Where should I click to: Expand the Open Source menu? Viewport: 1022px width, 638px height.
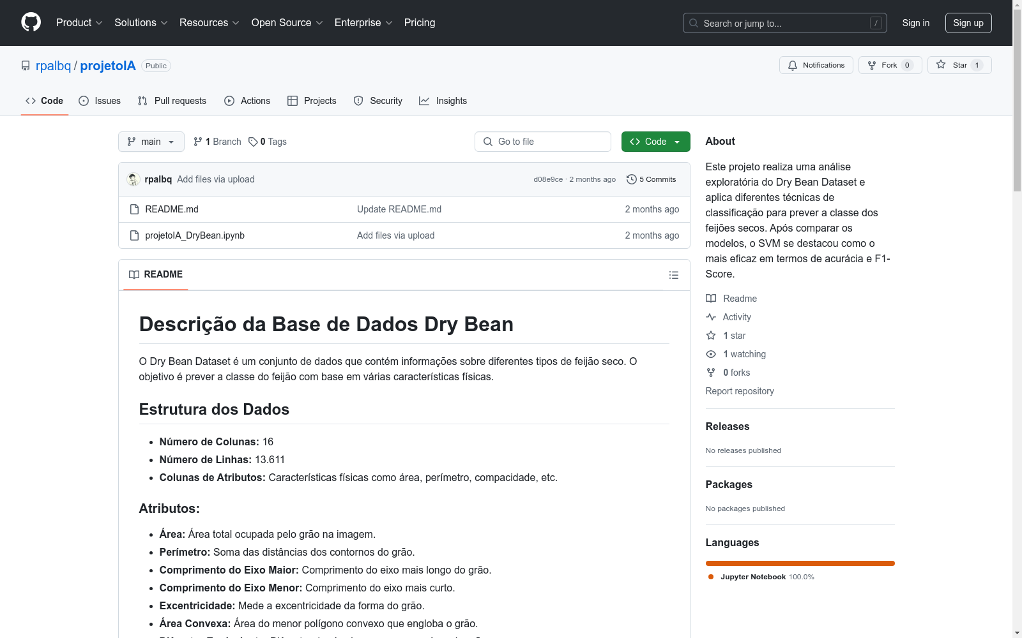[x=287, y=23]
